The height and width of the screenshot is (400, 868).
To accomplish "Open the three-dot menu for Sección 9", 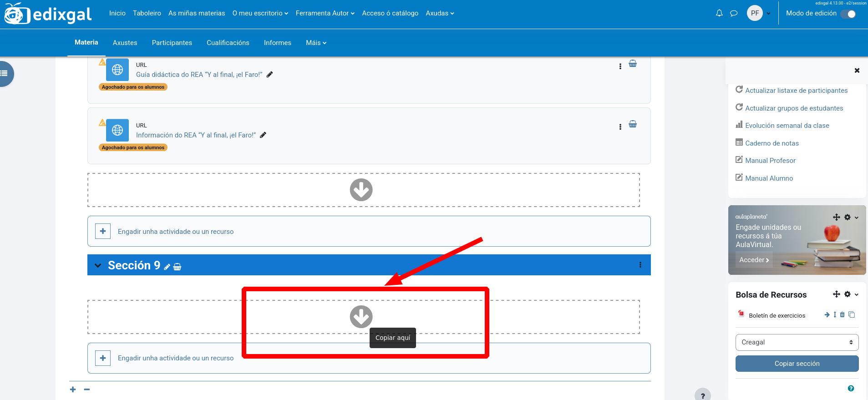I will [x=640, y=265].
